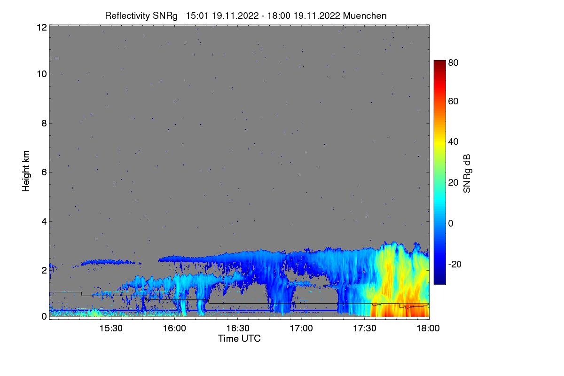Click the colorbar value '40'
Screen dimensions: 564x376
454,141
